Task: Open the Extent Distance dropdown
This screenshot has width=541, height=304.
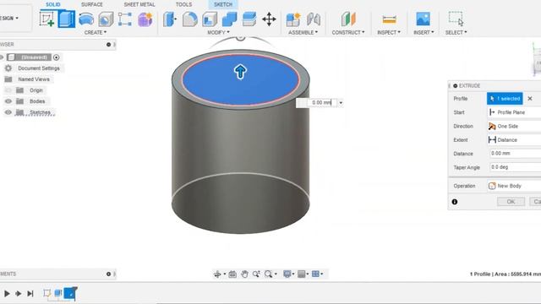Action: [514, 140]
